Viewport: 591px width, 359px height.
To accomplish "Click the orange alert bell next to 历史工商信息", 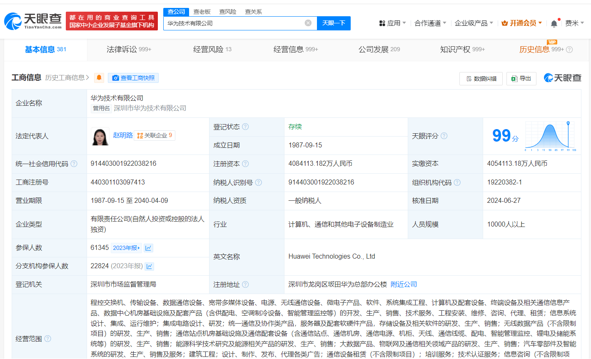I will click(99, 78).
